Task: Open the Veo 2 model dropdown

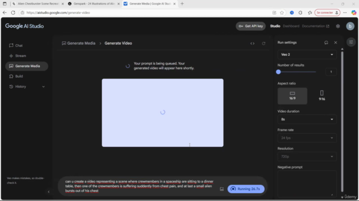Action: tap(307, 55)
